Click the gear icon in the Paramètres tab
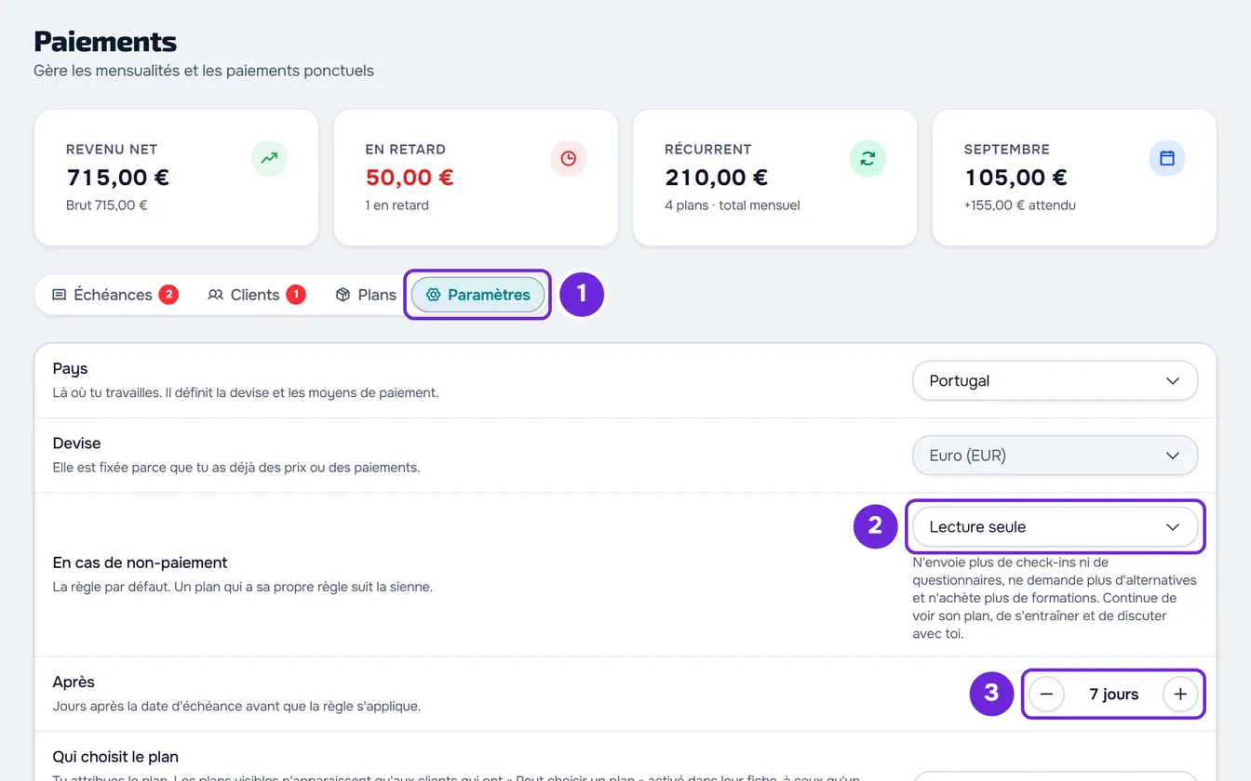 [x=433, y=295]
